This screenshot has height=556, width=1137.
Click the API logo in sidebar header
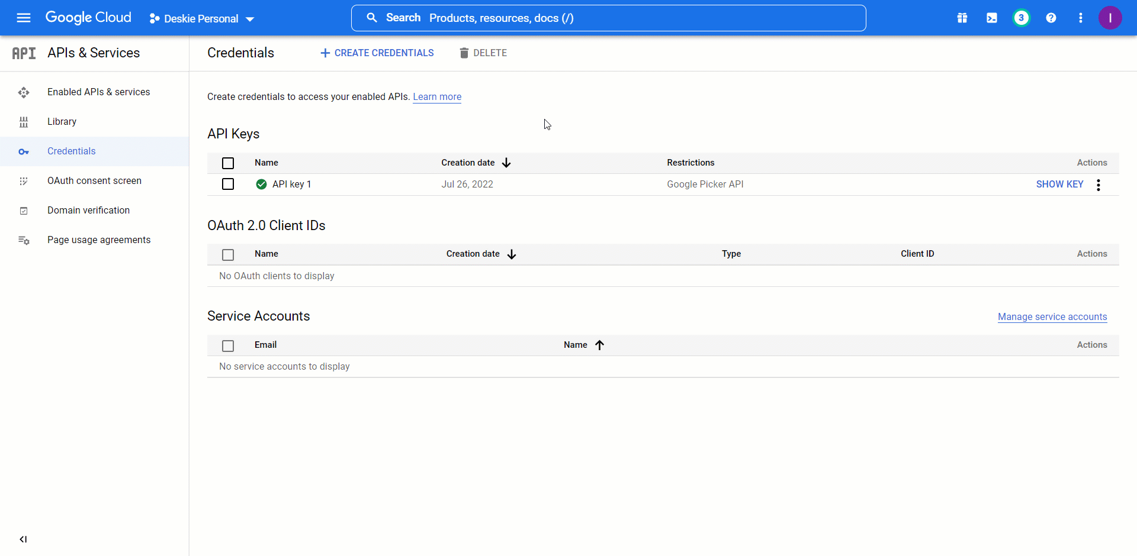click(x=24, y=53)
